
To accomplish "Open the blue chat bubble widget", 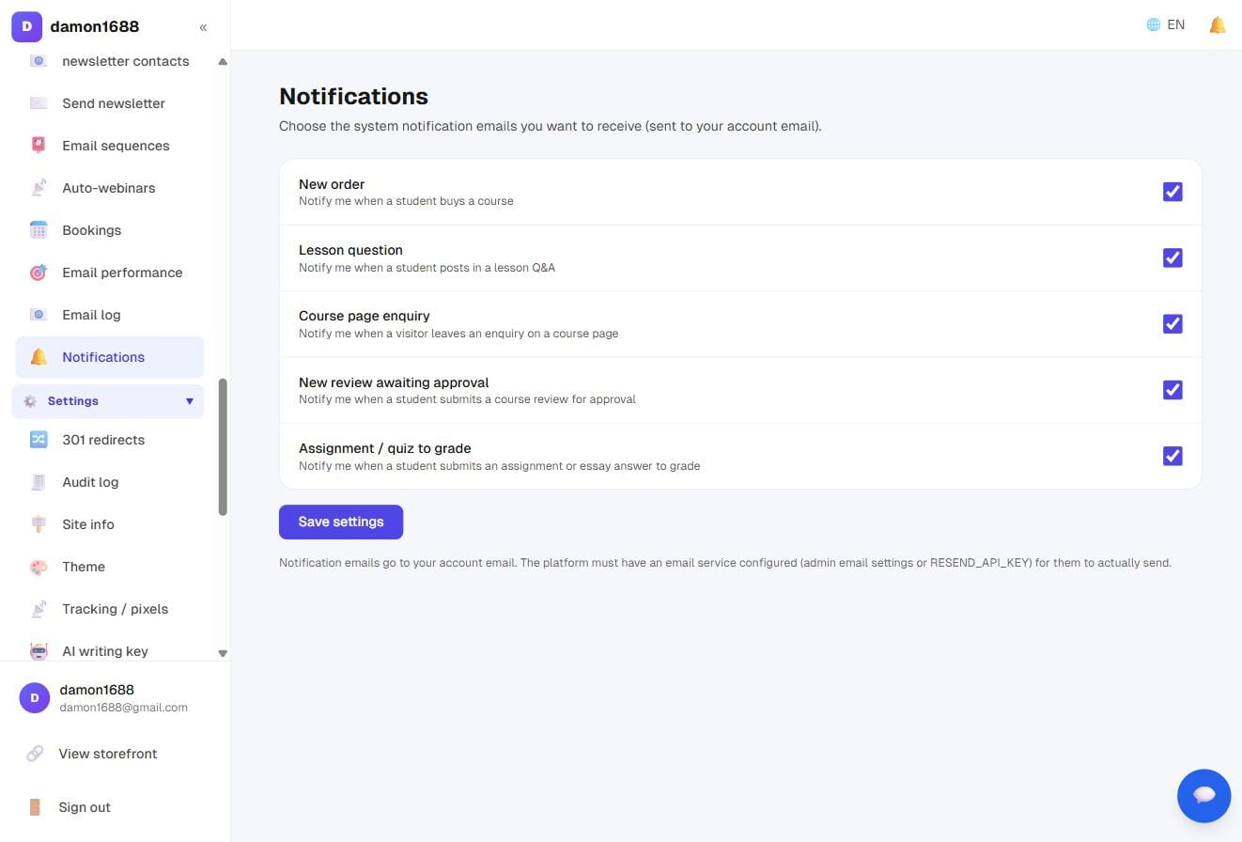I will (1204, 796).
